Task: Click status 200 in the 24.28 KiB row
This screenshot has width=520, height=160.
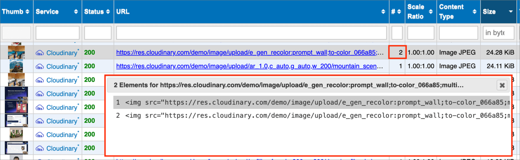Action: [x=90, y=53]
